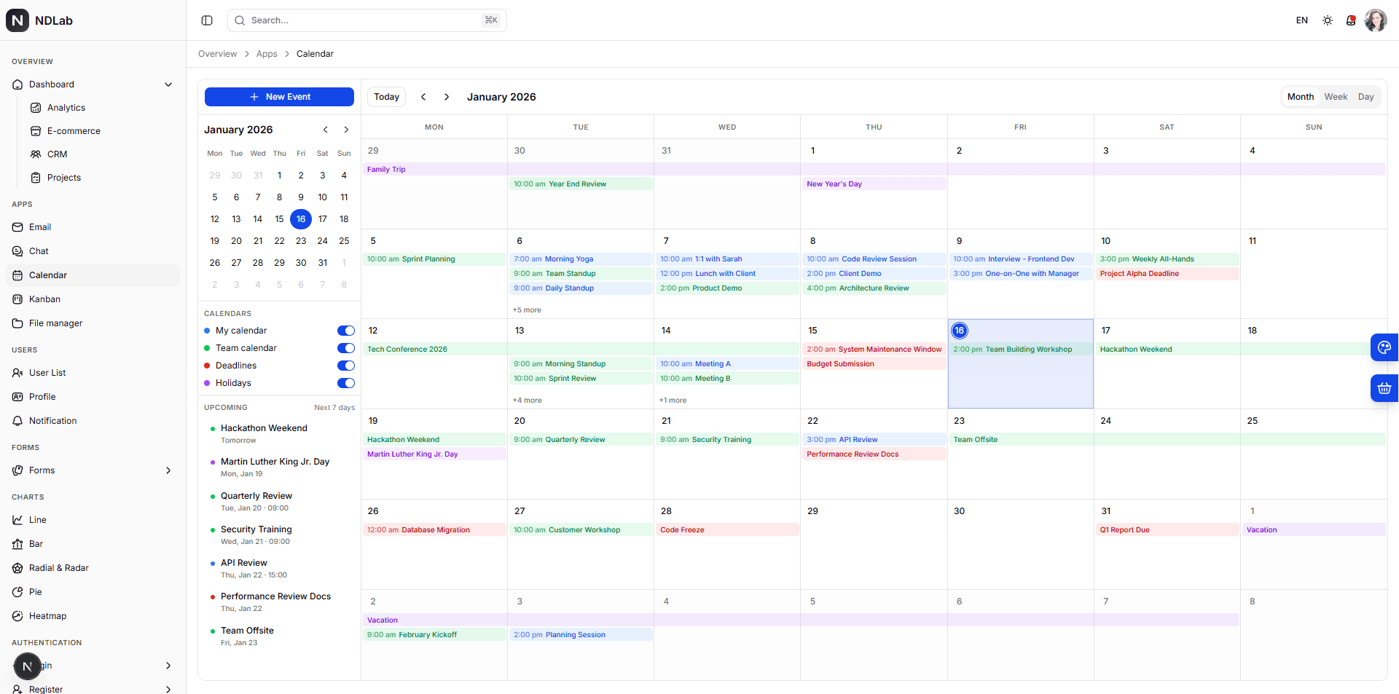Viewport: 1399px width, 694px height.
Task: Toggle dark mode with the sun icon
Action: coord(1327,20)
